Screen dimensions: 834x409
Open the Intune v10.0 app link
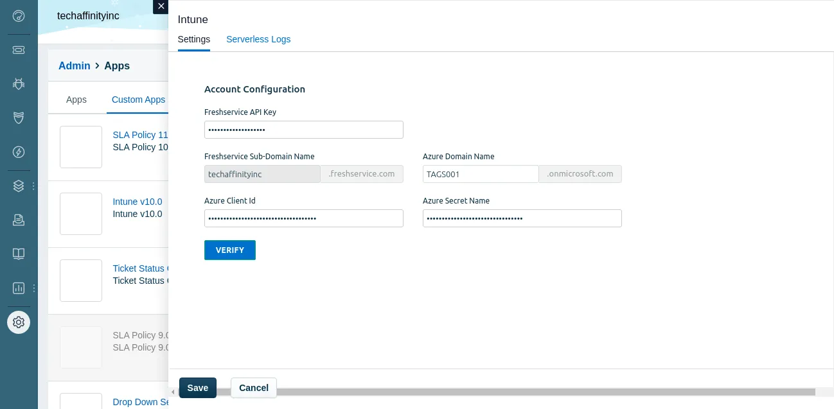pyautogui.click(x=138, y=202)
